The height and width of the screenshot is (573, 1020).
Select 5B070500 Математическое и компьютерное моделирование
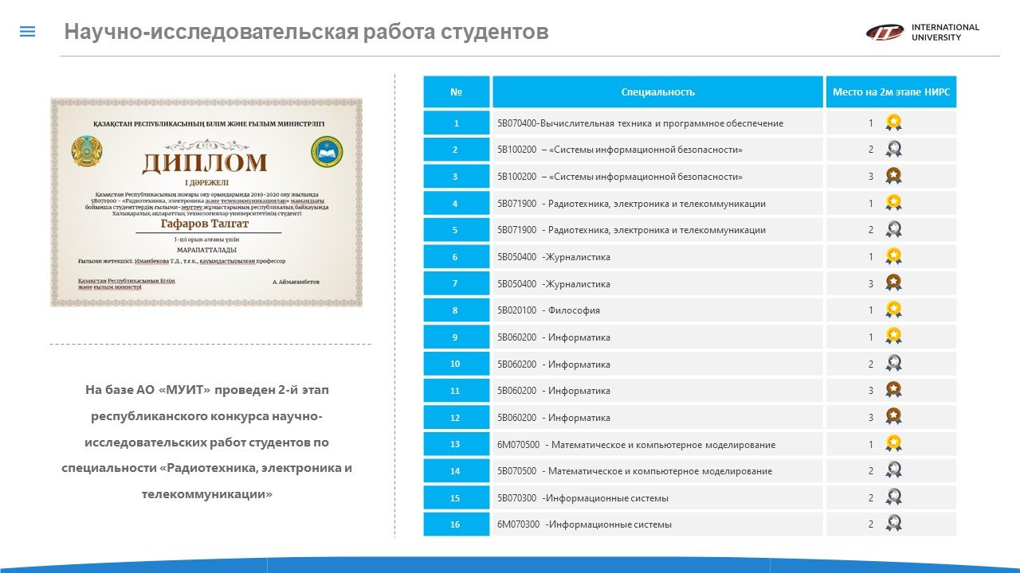(657, 470)
